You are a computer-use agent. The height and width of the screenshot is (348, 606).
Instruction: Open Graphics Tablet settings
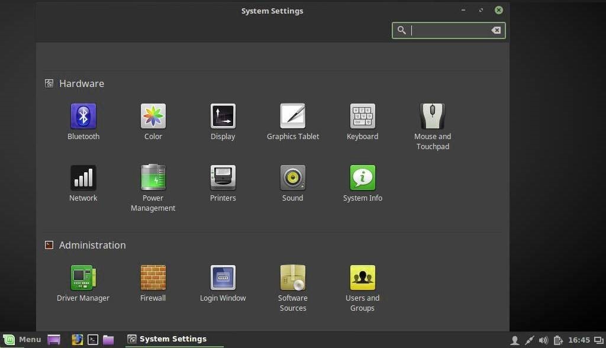tap(292, 121)
